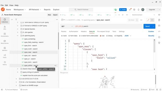
Task: Open the settings gear icon
Action: coord(134,10)
